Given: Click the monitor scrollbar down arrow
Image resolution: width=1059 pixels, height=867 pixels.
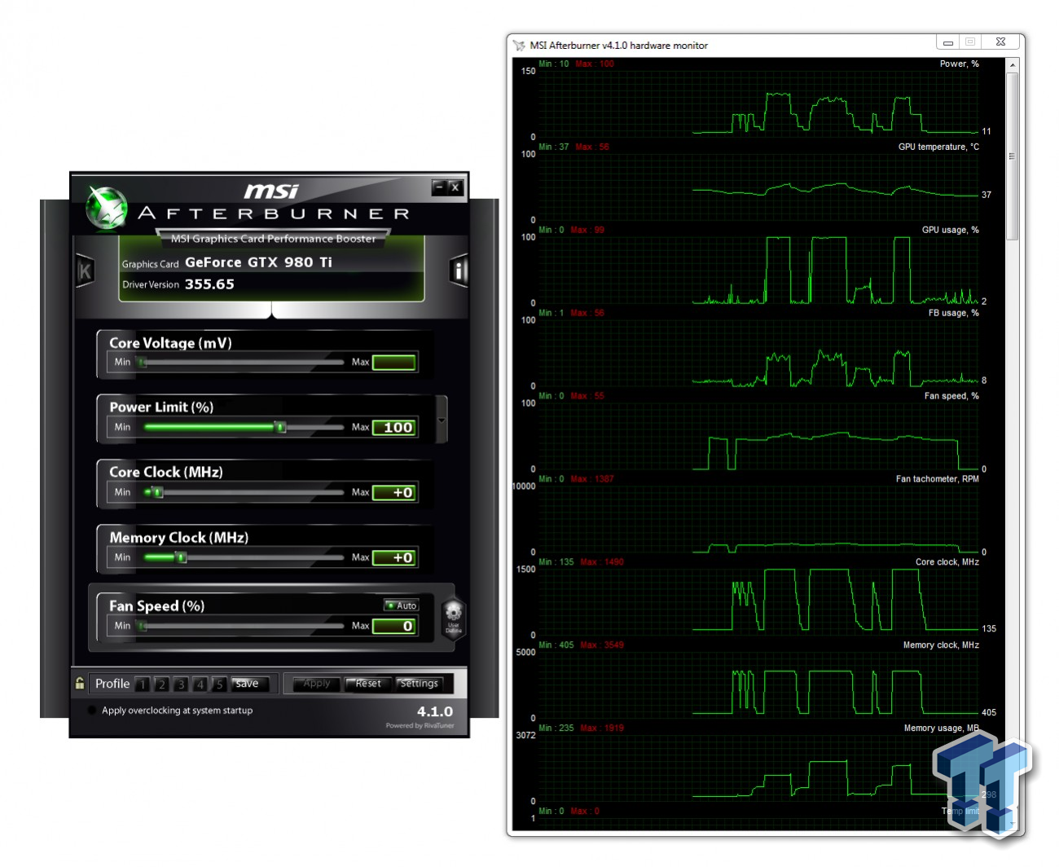Looking at the screenshot, I should coord(1013,822).
